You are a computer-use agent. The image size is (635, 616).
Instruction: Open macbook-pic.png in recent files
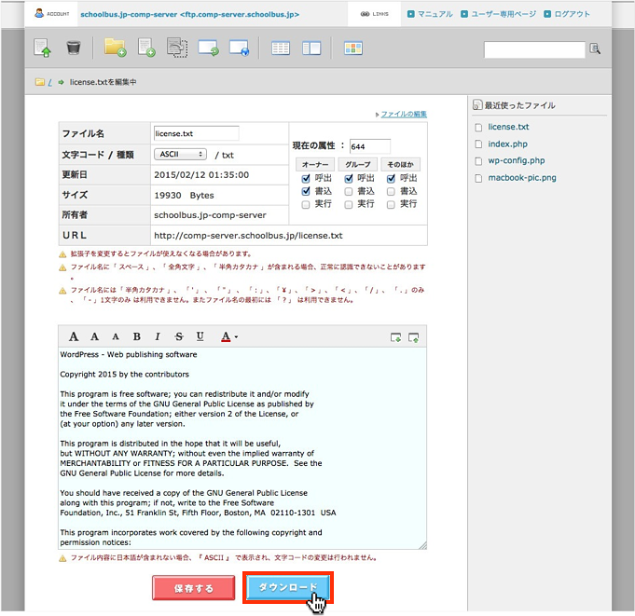tap(522, 177)
